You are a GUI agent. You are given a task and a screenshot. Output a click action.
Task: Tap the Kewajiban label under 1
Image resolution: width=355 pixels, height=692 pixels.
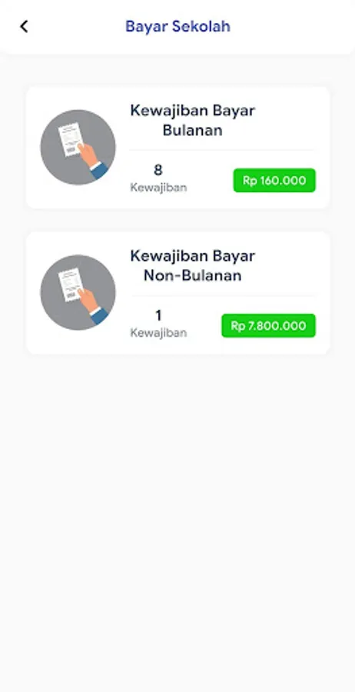(x=158, y=333)
